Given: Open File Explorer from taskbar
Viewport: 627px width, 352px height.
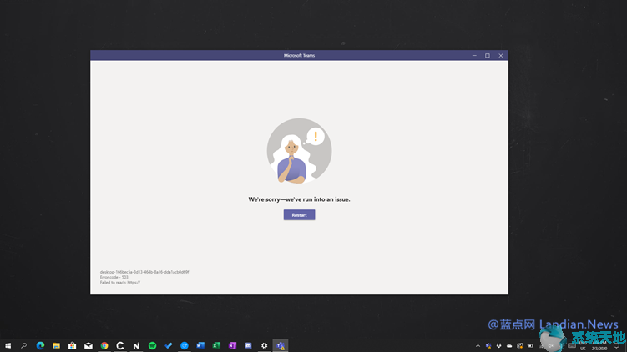Looking at the screenshot, I should click(56, 345).
